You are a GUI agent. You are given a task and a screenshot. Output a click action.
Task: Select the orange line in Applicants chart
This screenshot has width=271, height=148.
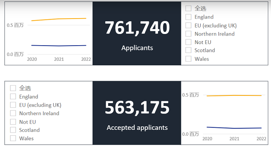[x=59, y=19]
